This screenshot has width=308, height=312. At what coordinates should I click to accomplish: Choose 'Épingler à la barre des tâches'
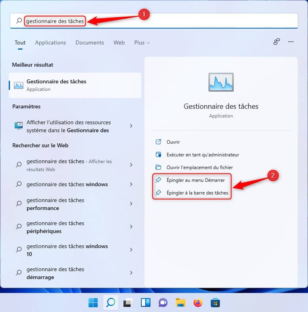coord(197,193)
